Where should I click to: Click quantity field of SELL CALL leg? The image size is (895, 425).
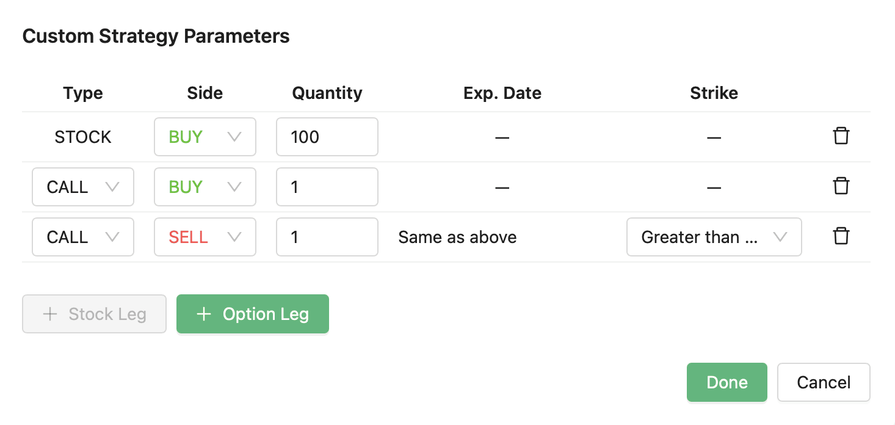tap(327, 237)
